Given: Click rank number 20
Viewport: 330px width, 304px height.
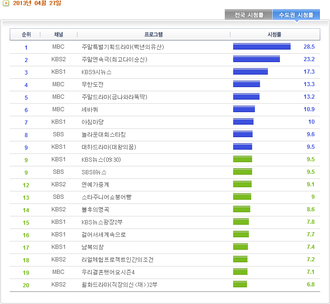Looking at the screenshot, I should pyautogui.click(x=26, y=285).
